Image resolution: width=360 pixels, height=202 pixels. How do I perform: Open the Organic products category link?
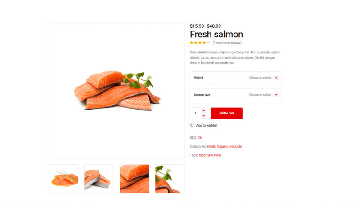[x=229, y=147]
